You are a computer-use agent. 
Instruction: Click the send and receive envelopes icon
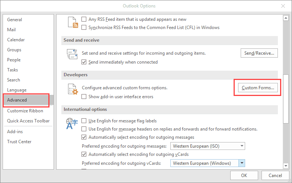[x=72, y=54]
